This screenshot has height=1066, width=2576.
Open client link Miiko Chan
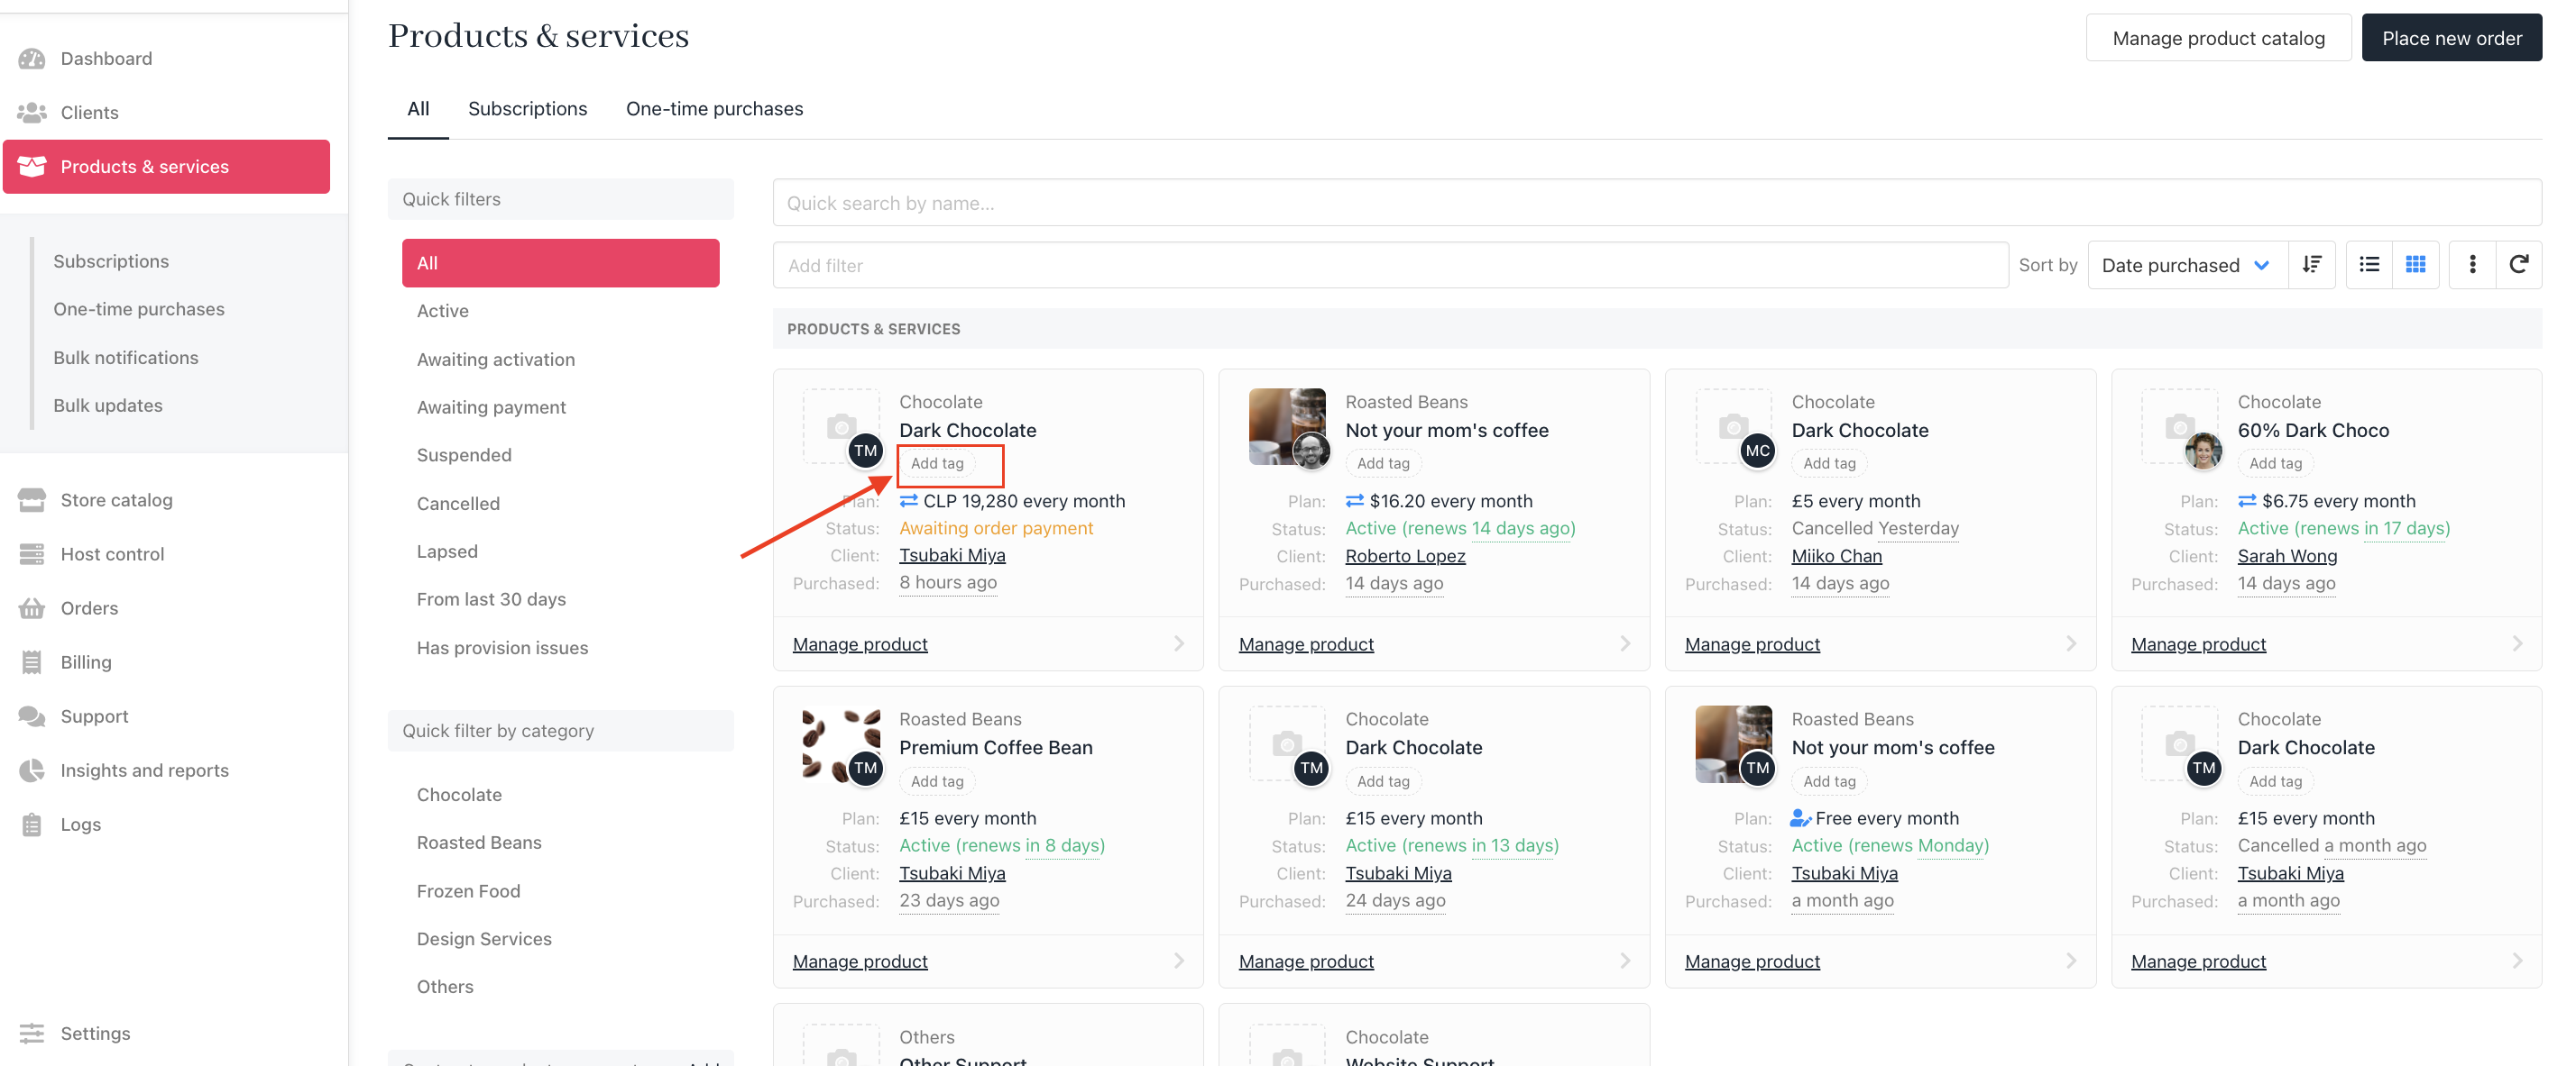click(1836, 555)
